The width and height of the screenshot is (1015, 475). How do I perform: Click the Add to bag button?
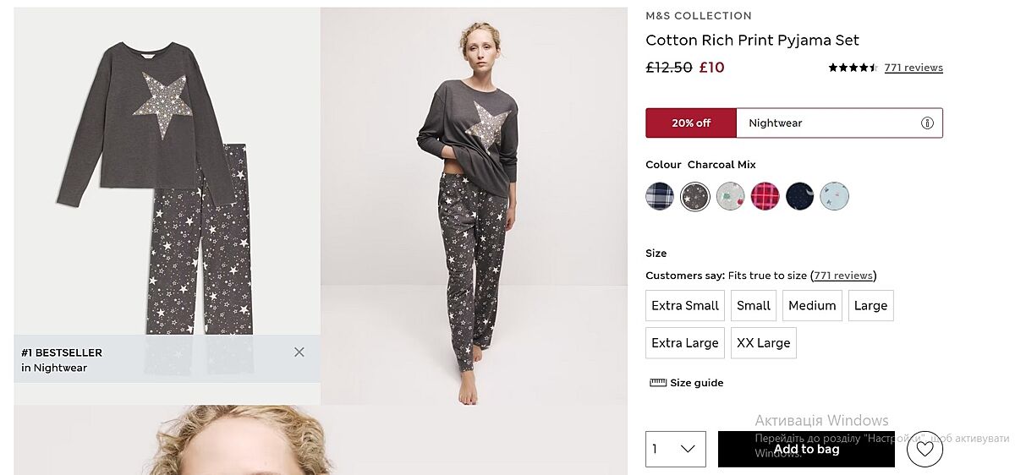(x=806, y=449)
